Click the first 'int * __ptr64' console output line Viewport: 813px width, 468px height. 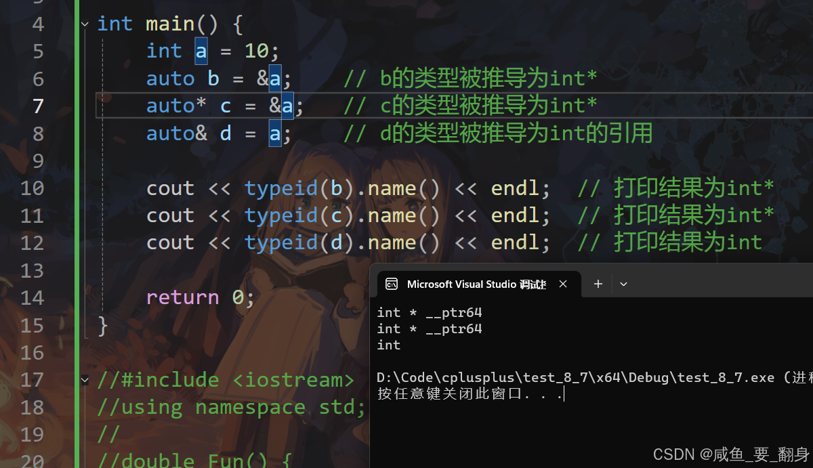[430, 313]
